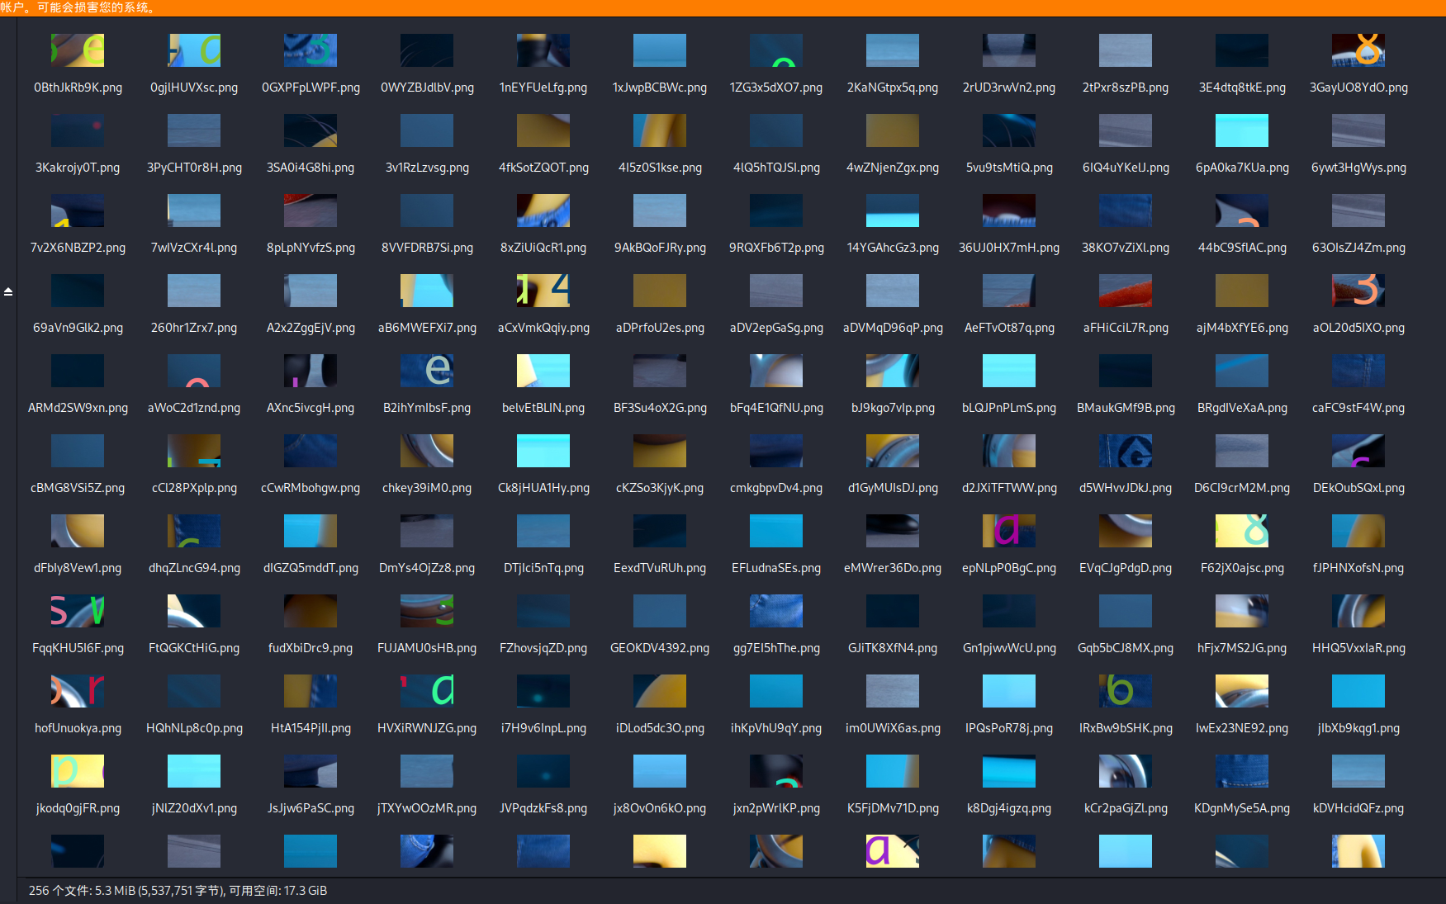
Task: Open the F62jX0ajsc.png image
Action: [x=1242, y=531]
